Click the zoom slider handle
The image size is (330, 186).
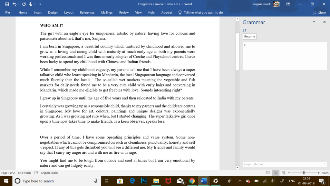304,173
